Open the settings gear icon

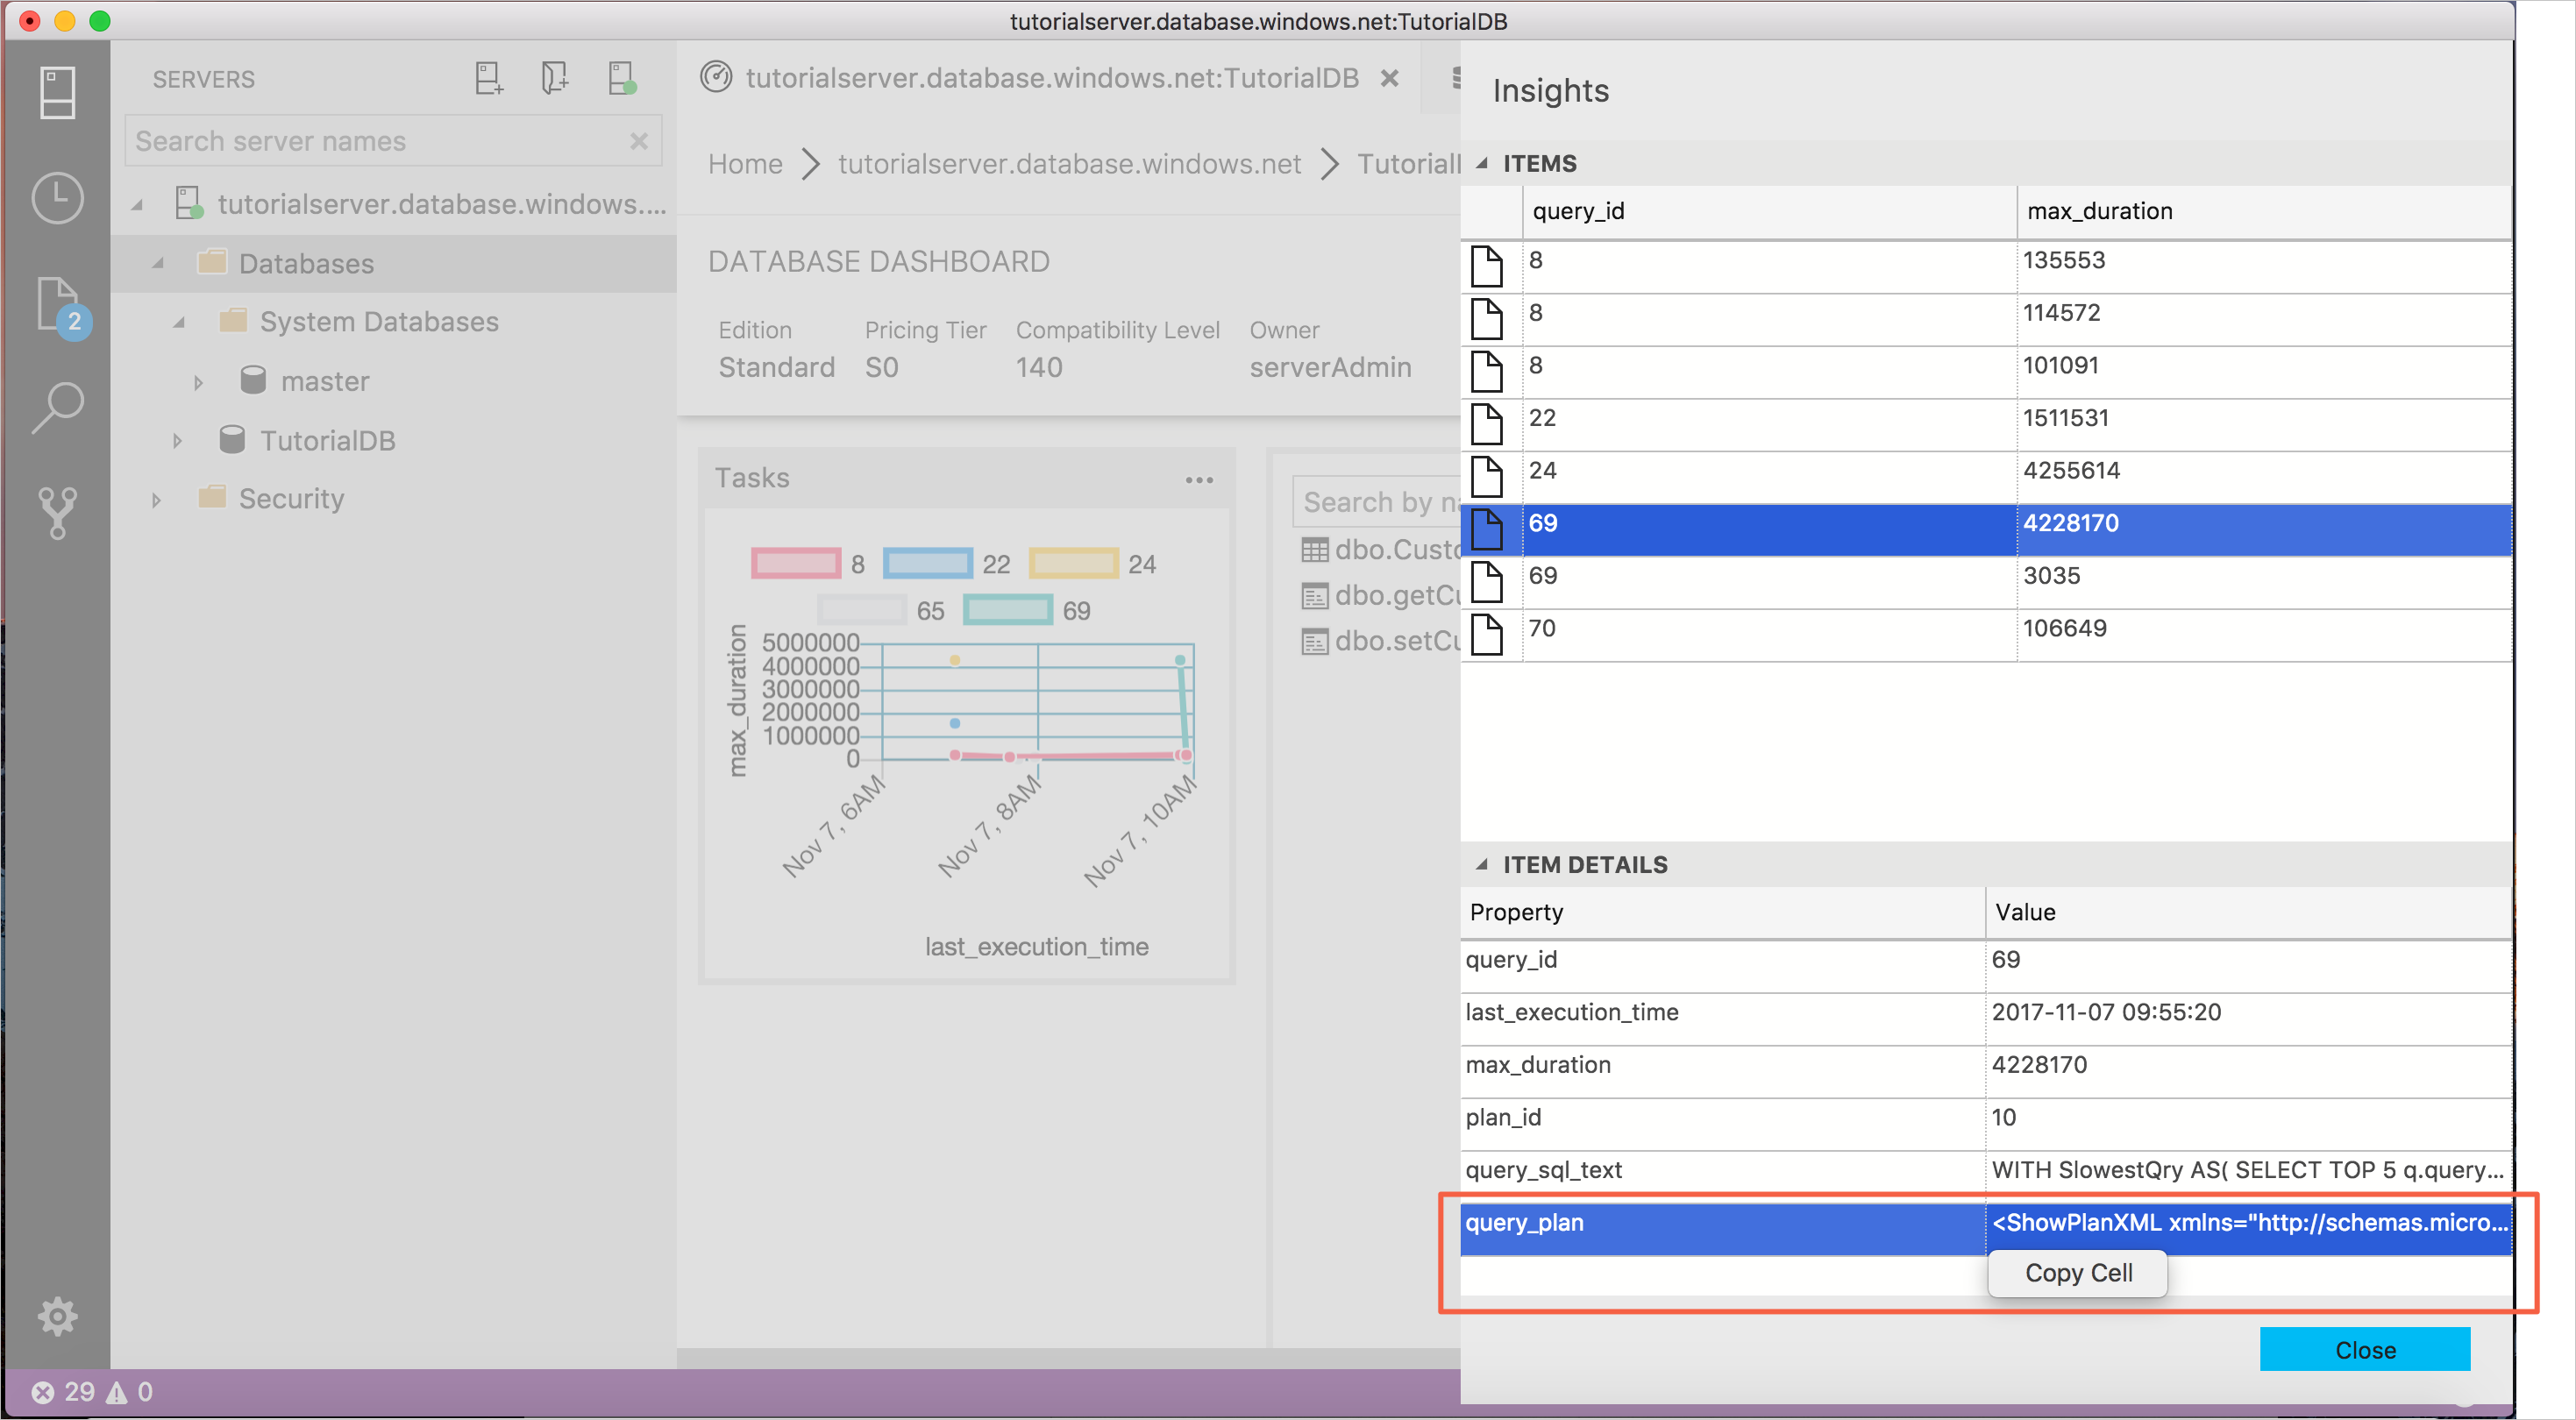click(x=57, y=1316)
